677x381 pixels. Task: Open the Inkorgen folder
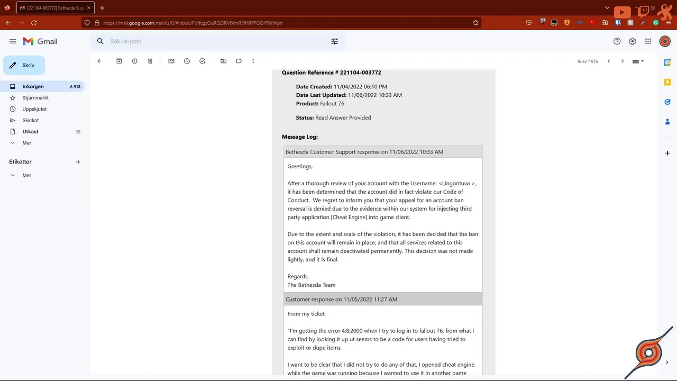[33, 86]
